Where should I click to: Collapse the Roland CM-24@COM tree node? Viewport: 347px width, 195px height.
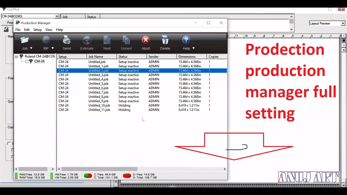pos(16,57)
